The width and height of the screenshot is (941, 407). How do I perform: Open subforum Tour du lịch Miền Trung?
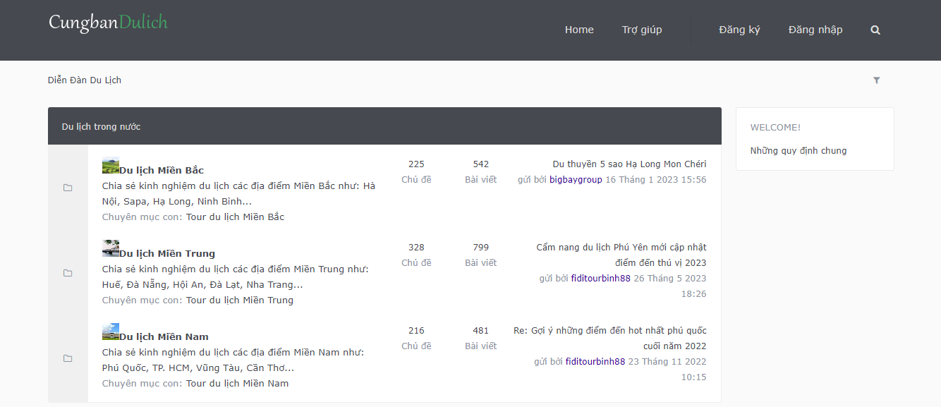(240, 300)
